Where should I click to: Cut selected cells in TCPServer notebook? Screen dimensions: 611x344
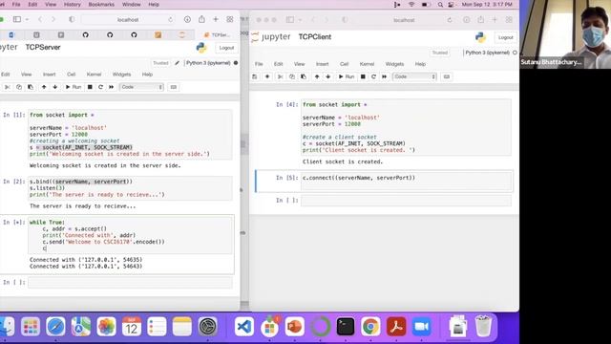coord(7,87)
